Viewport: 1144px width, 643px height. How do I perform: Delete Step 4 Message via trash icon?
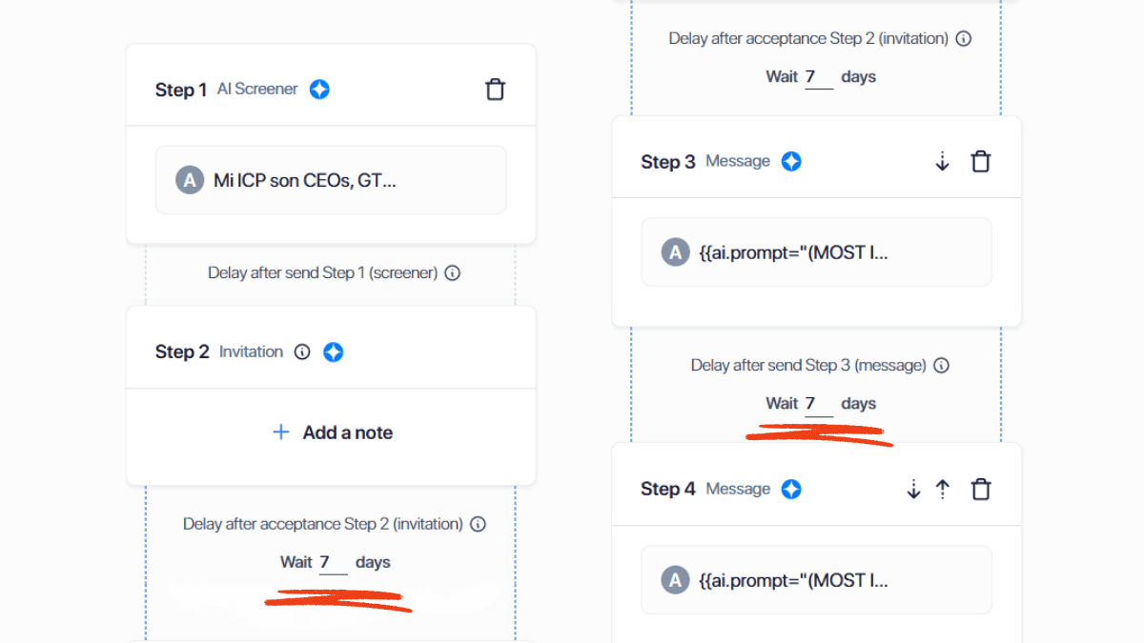[x=981, y=489]
